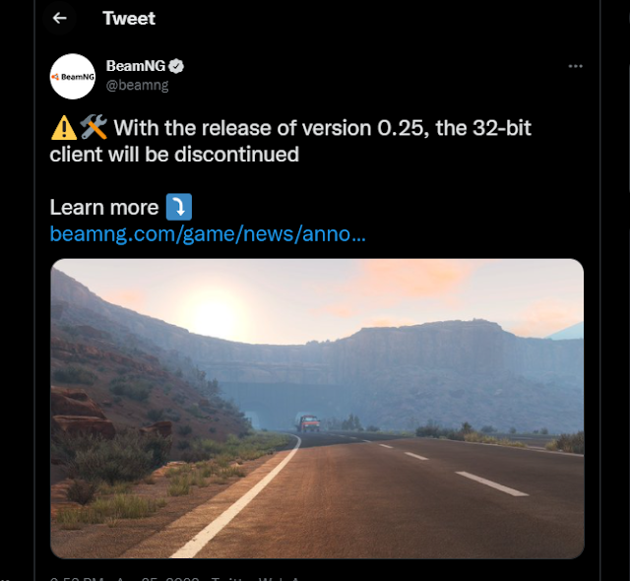630x581 pixels.
Task: Click the back arrow in the header
Action: click(x=60, y=18)
